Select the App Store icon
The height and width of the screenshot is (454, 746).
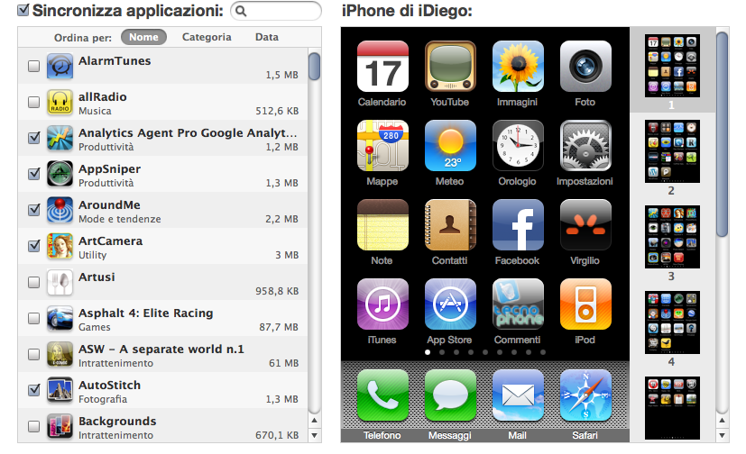pos(449,304)
